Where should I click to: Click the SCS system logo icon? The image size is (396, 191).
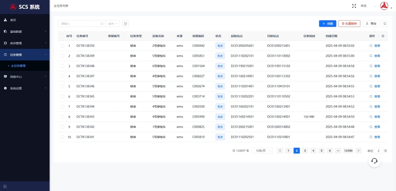click(13, 7)
